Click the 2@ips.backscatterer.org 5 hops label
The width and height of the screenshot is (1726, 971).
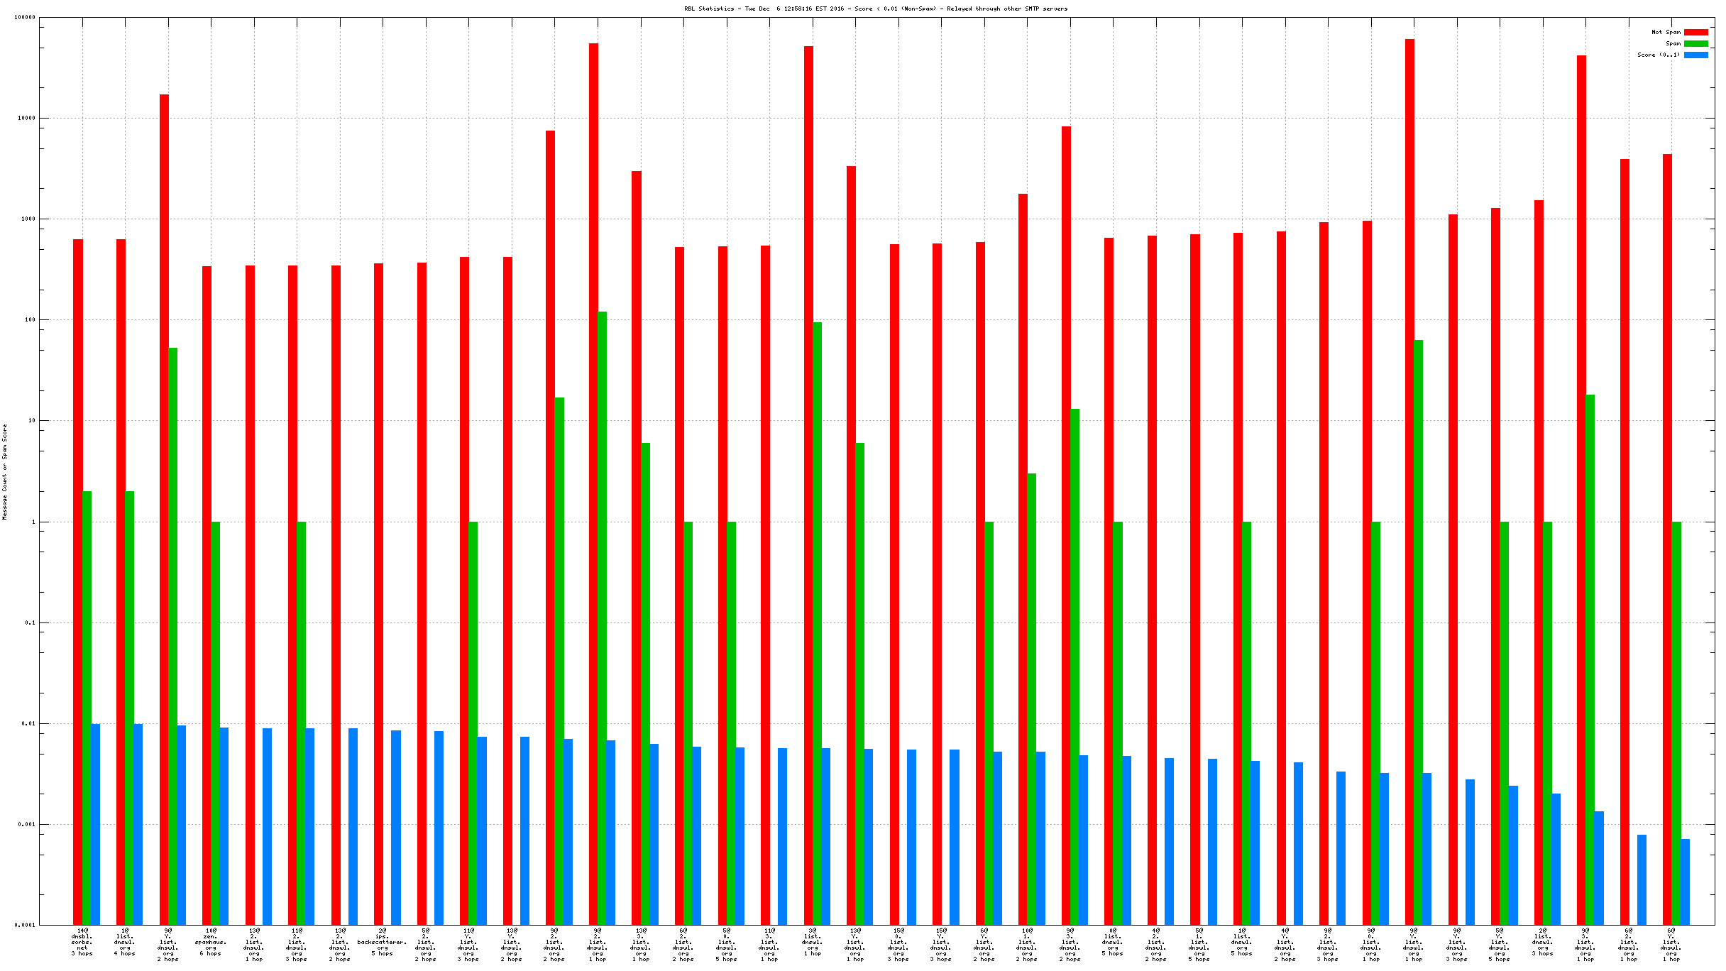coord(383,942)
